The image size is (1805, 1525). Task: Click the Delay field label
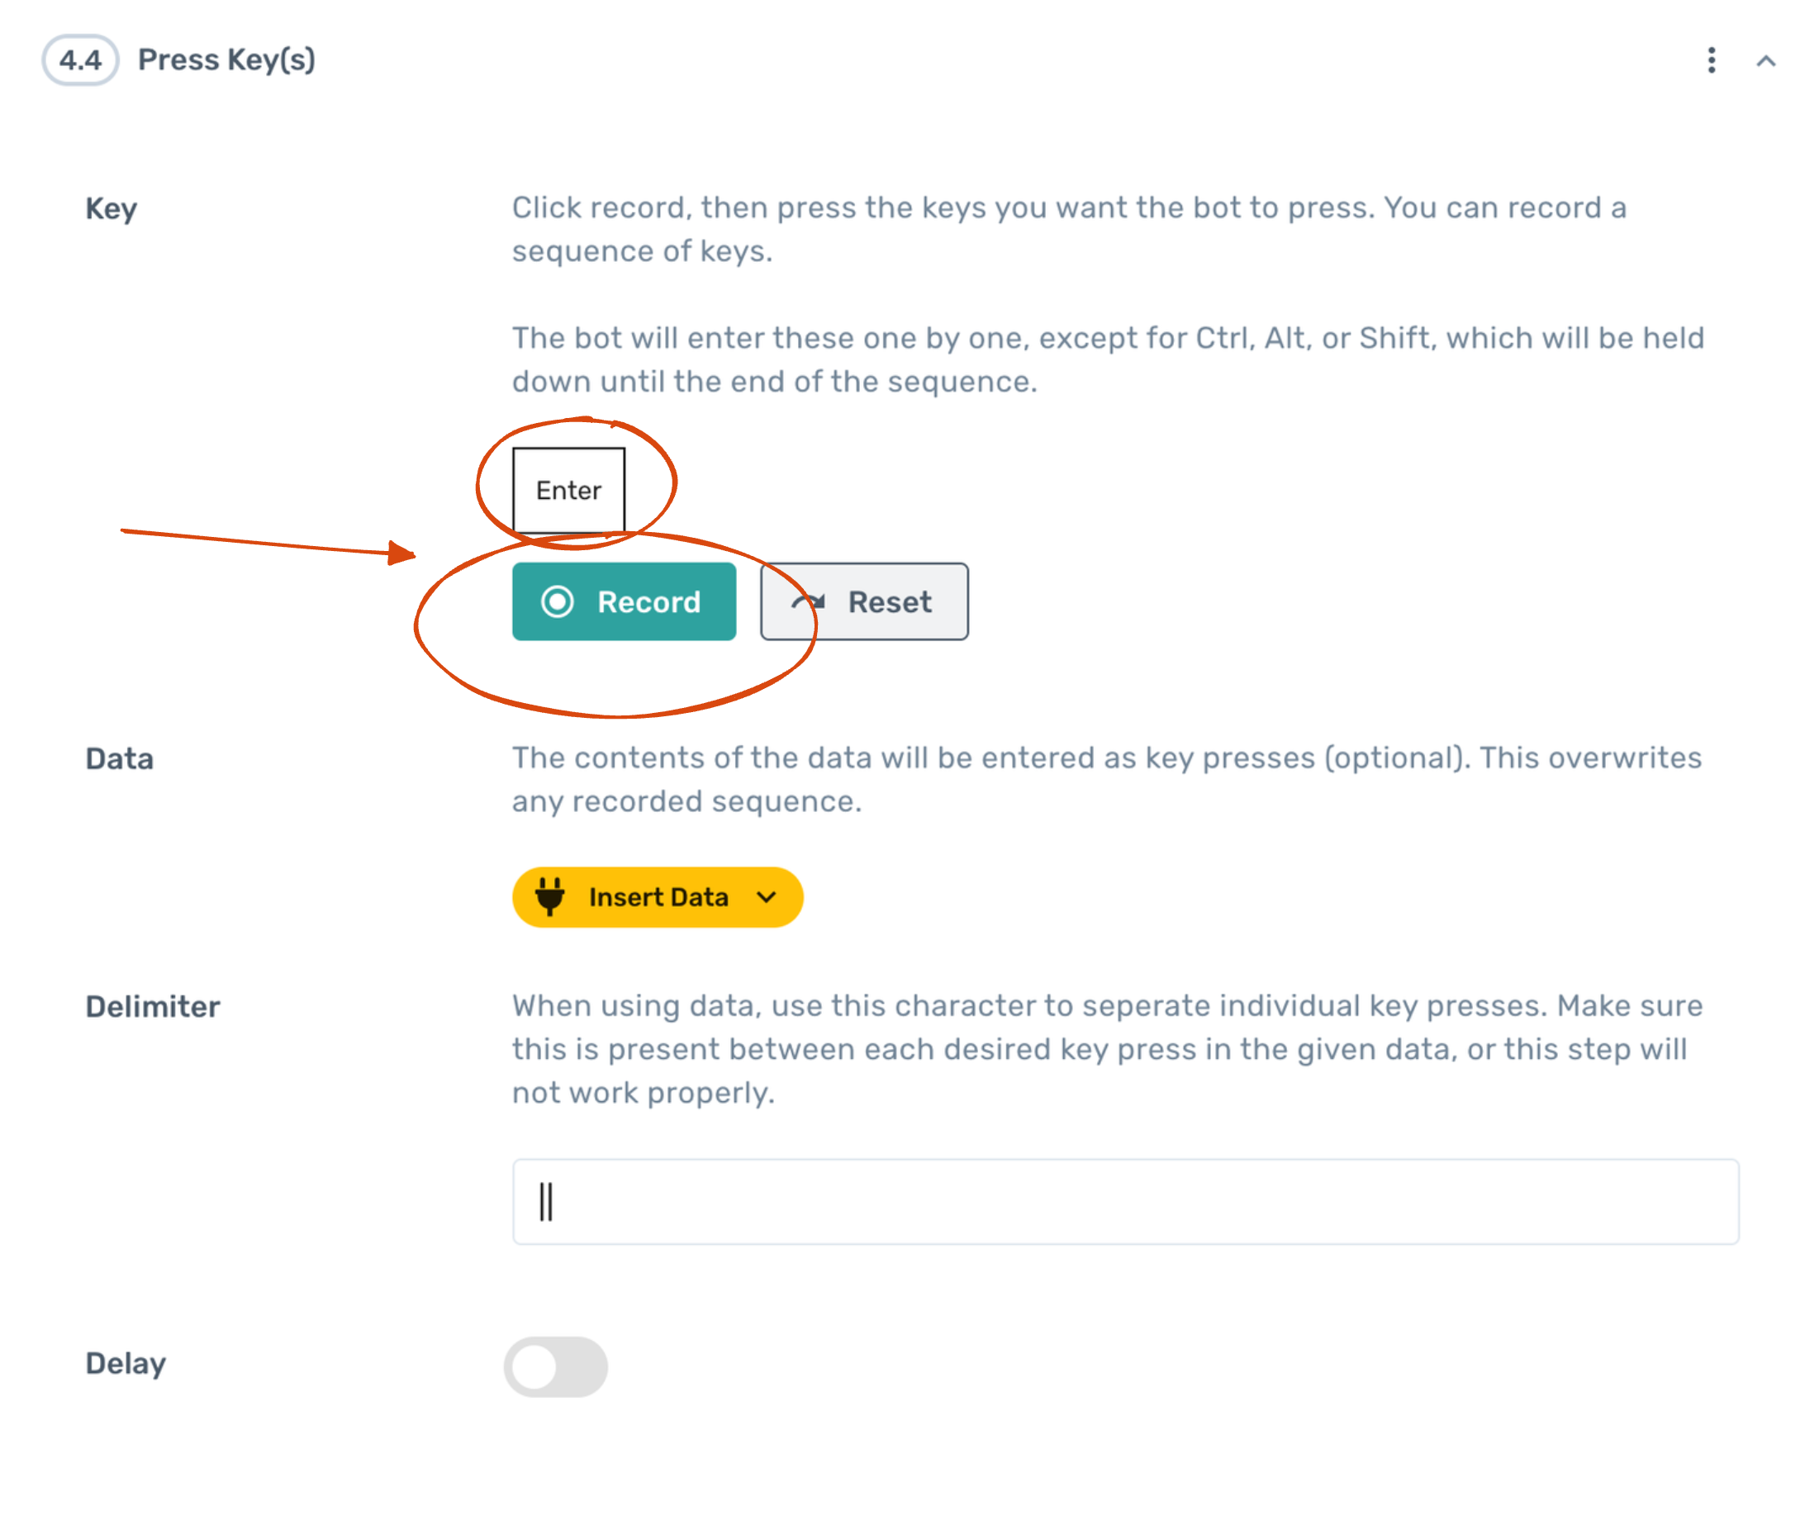click(x=126, y=1364)
